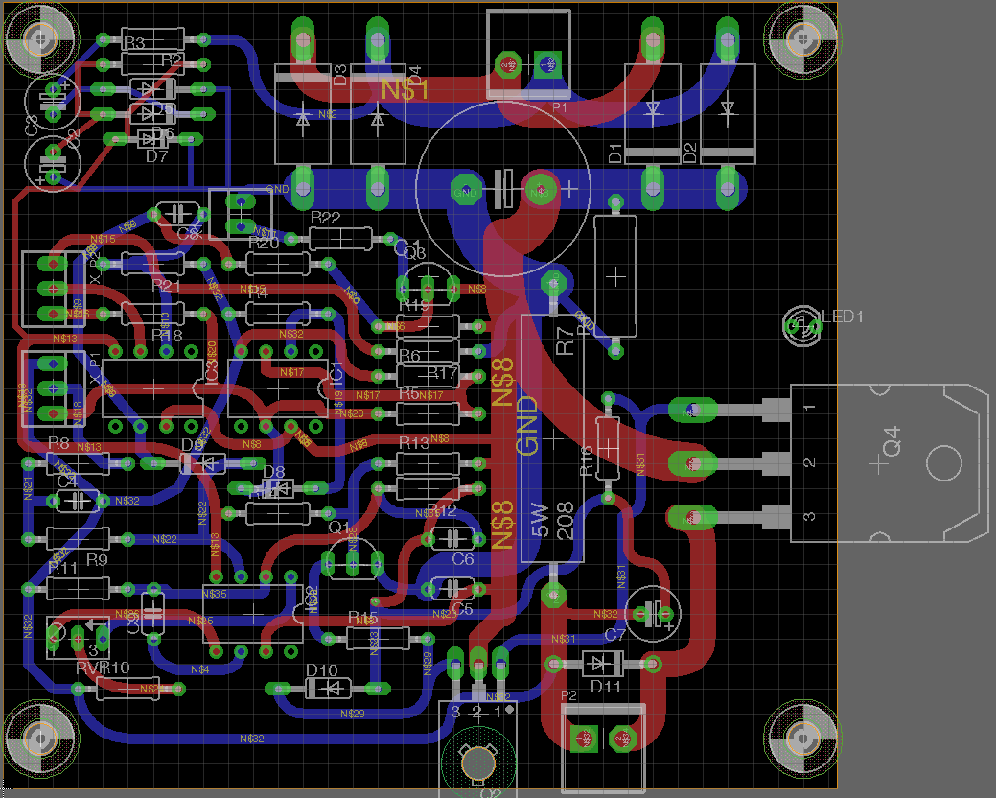Click the square blue pad of connector P1
Image resolution: width=996 pixels, height=798 pixels.
[548, 64]
